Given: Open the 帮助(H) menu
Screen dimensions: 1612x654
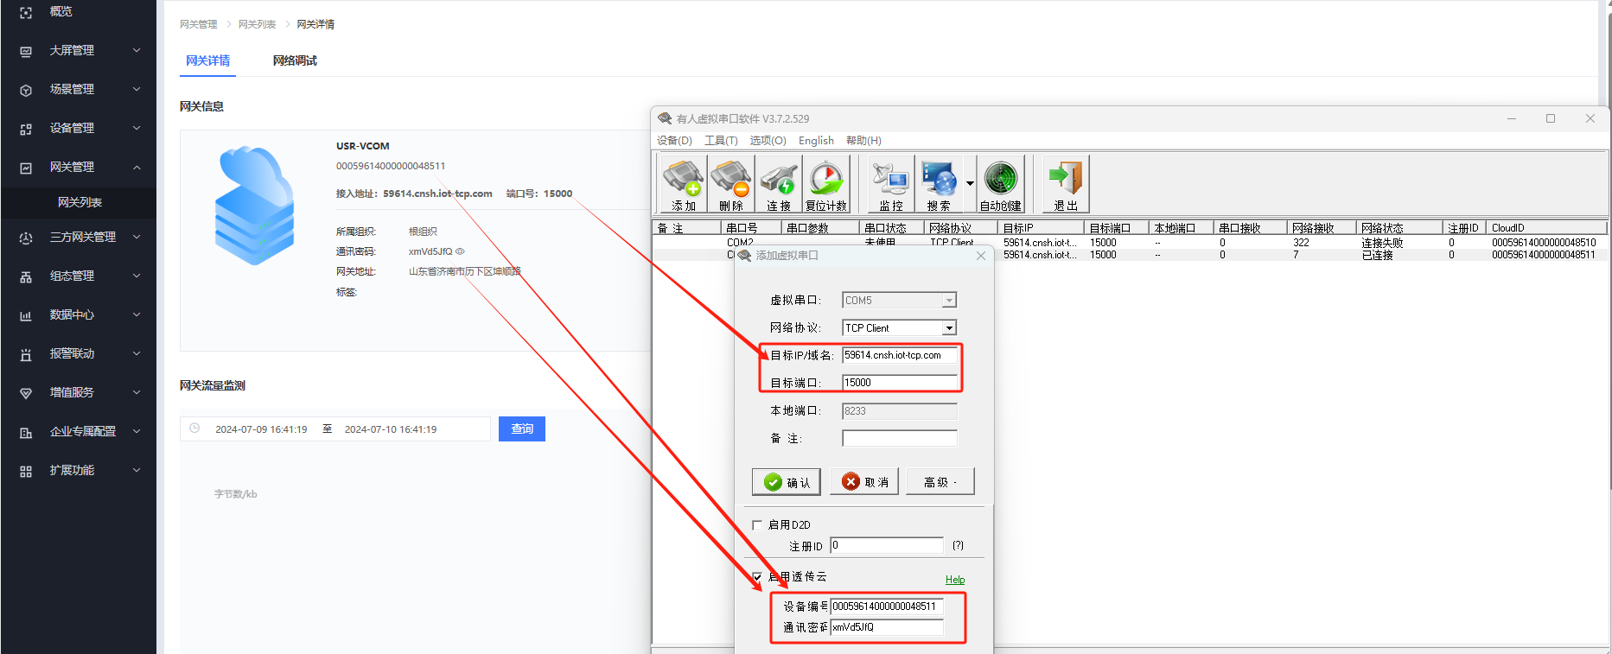Looking at the screenshot, I should (863, 140).
